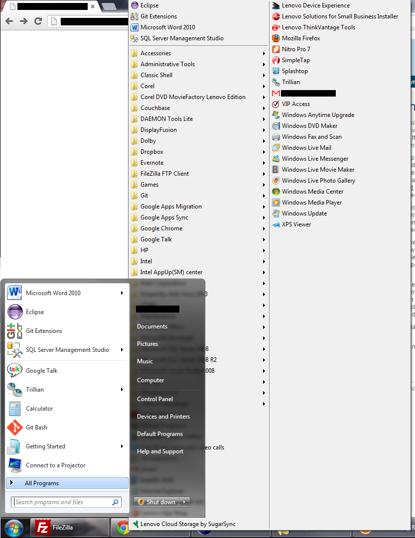Open Control Panel from Start menu
This screenshot has height=538, width=415.
tap(155, 399)
